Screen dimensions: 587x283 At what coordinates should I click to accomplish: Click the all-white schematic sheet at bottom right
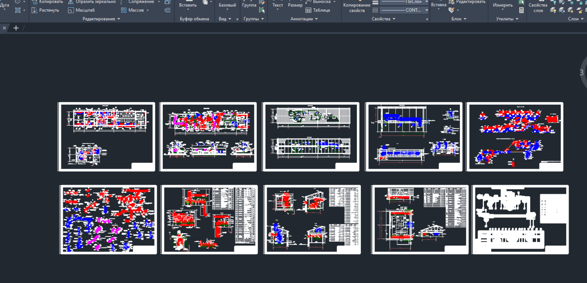point(521,219)
